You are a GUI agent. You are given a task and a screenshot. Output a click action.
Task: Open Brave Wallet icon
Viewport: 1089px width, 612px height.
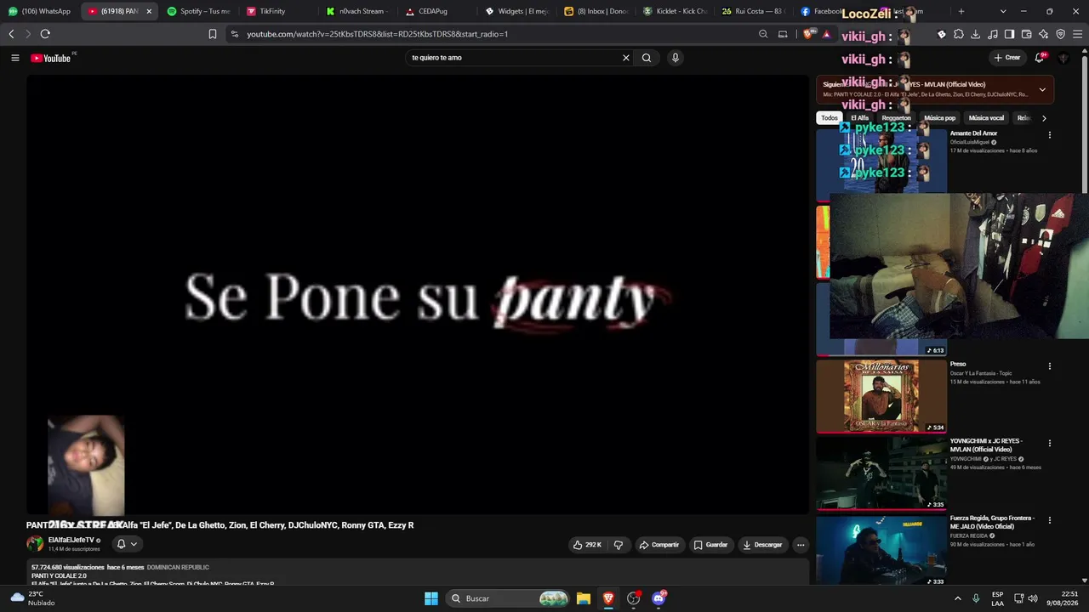pos(1027,34)
